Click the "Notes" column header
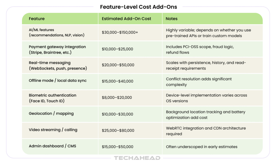This screenshot has width=276, height=164. click(171, 19)
